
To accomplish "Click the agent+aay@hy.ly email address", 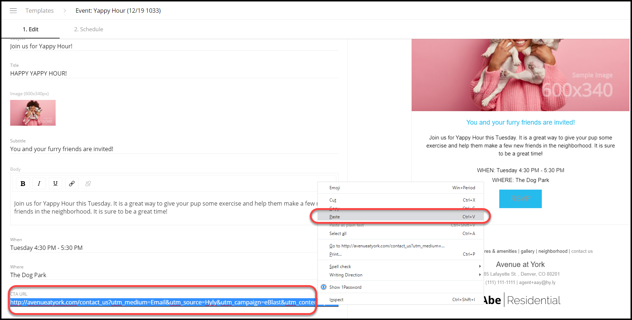I will tap(537, 283).
